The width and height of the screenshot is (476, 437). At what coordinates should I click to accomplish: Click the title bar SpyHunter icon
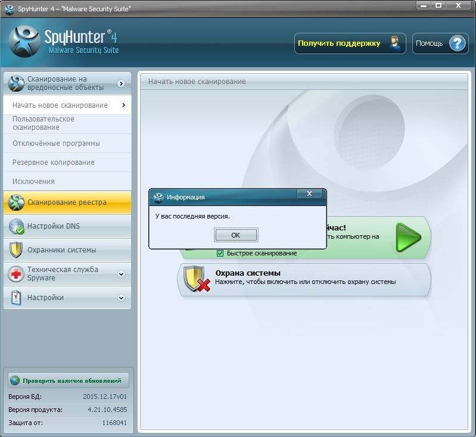click(x=10, y=9)
